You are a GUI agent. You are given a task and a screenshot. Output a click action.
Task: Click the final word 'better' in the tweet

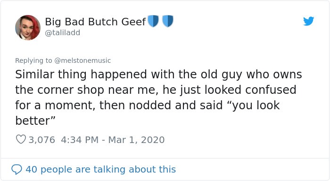click(x=32, y=121)
